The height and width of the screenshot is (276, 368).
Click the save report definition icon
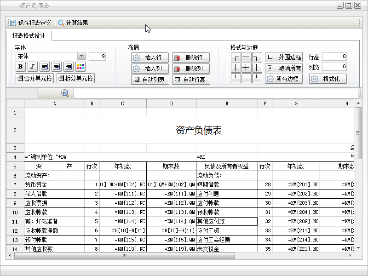(x=13, y=23)
